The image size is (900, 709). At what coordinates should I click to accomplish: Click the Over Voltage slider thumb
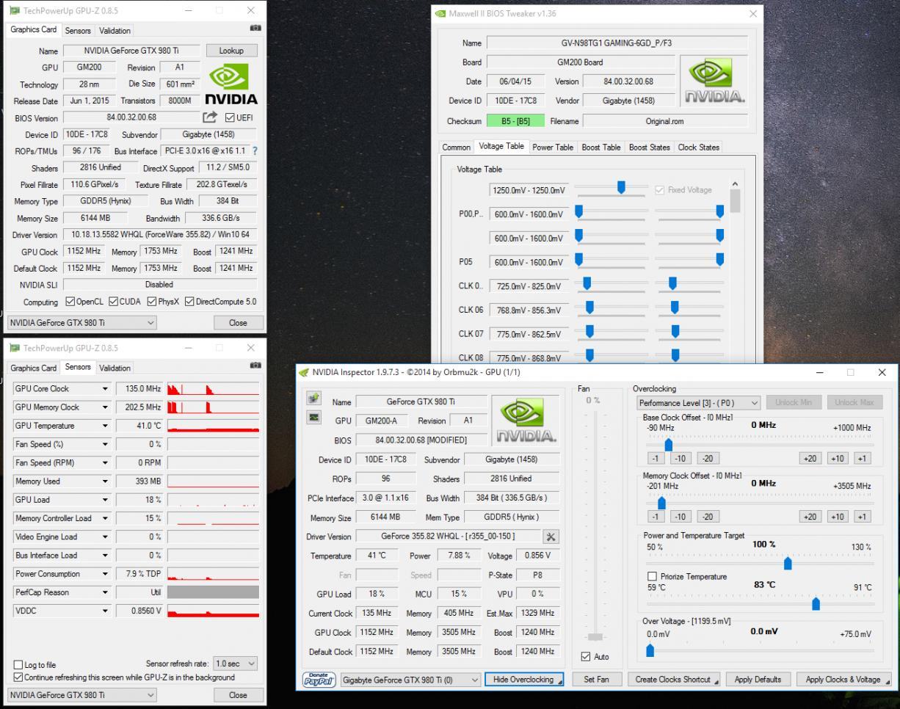(x=650, y=650)
